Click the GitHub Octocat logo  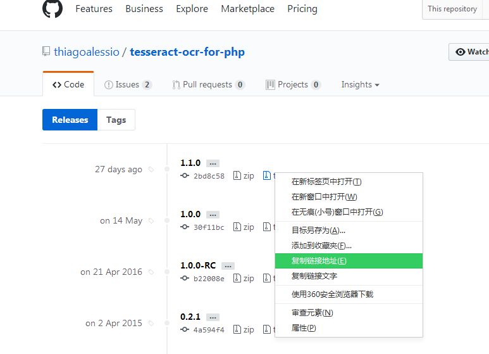[53, 8]
